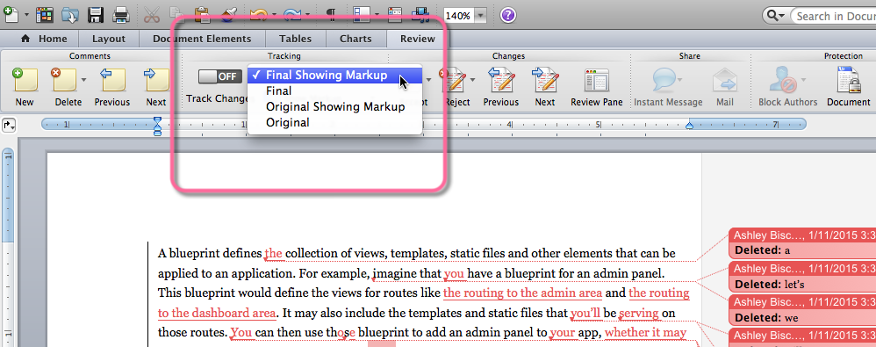The width and height of the screenshot is (876, 347).
Task: Reject the selected change
Action: [x=457, y=87]
